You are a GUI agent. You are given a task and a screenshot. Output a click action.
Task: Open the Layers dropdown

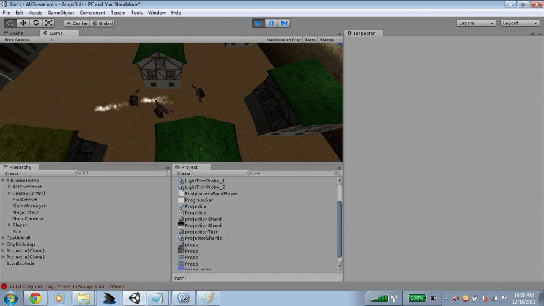tap(475, 23)
